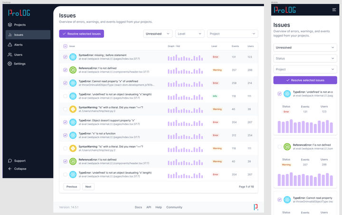
Task: Click the ProLOG P logo in the footer
Action: (256, 207)
